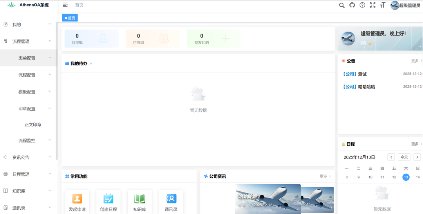Open 更多 link in 日程 panel
Image resolution: width=423 pixels, height=214 pixels.
[416, 144]
